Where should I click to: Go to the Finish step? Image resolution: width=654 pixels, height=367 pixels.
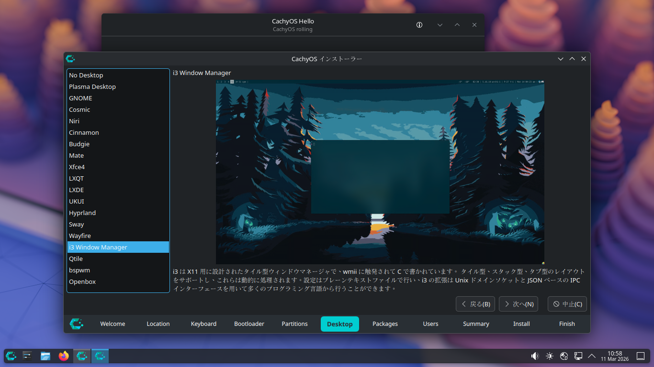(x=567, y=324)
